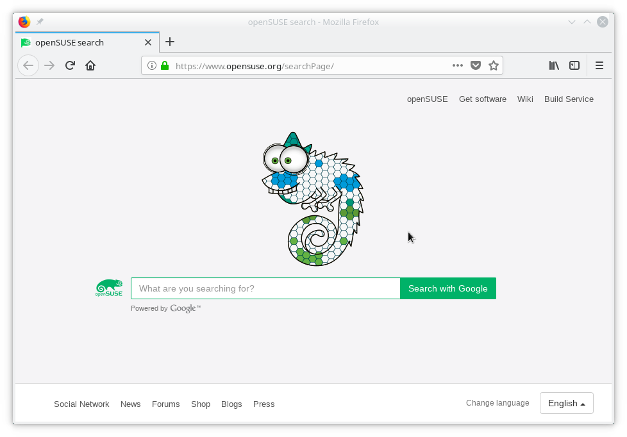Open the openSUSE top navigation link

(427, 99)
